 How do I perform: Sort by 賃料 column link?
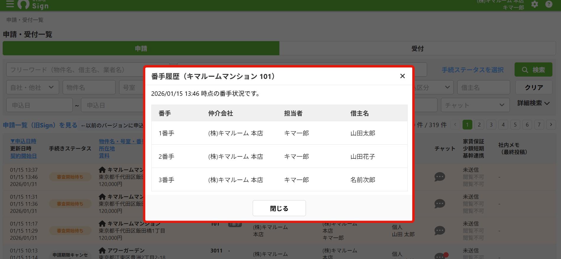coord(104,156)
